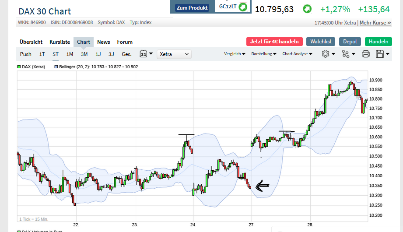
Task: Open the Forum tab
Action: coord(125,42)
